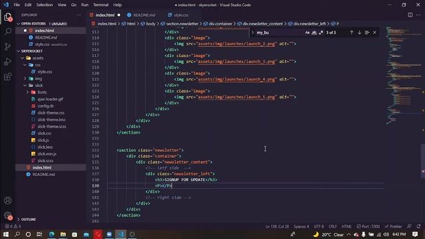Open the Search view in activity bar

(7, 31)
